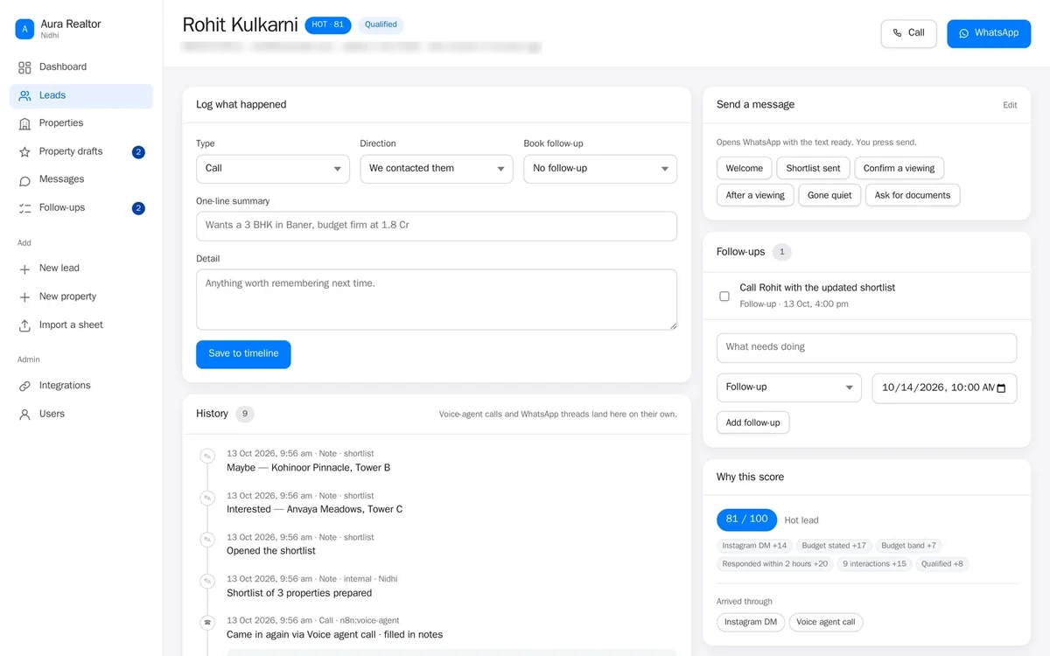Image resolution: width=1050 pixels, height=656 pixels.
Task: Open Users under Admin
Action: click(x=81, y=415)
